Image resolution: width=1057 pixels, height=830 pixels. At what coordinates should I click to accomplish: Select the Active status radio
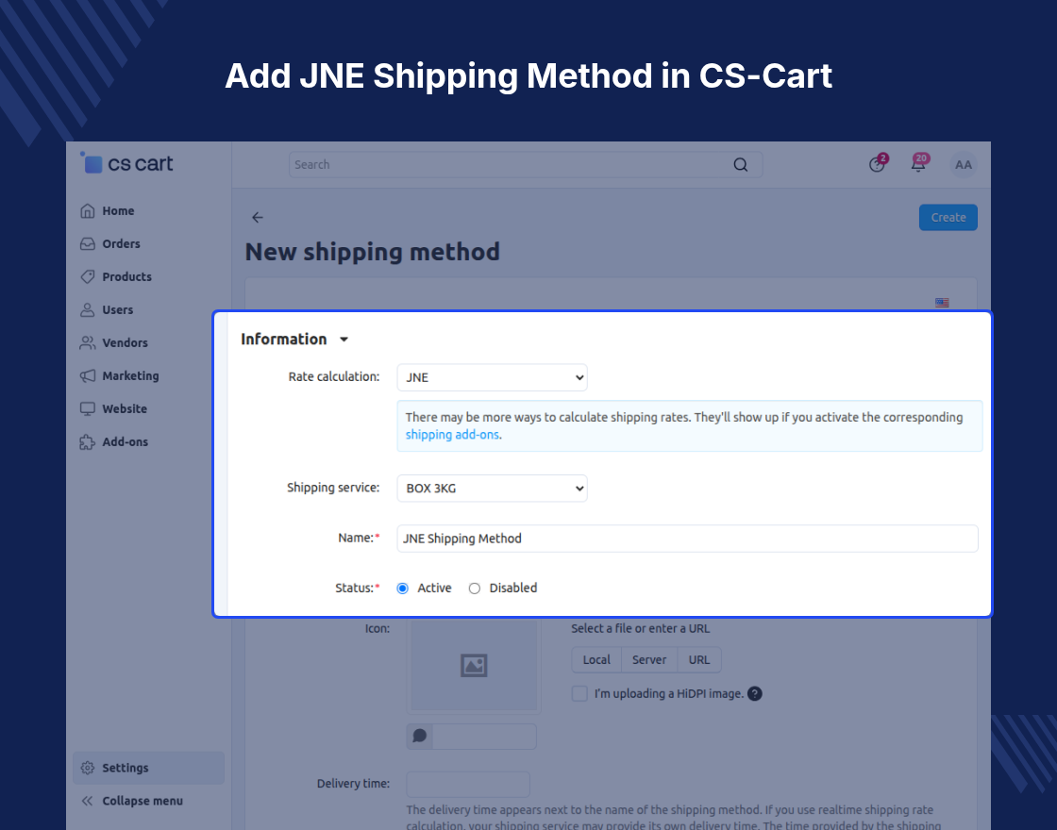pyautogui.click(x=402, y=589)
